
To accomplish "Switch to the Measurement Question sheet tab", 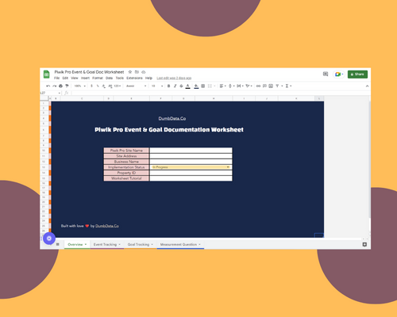I will point(180,244).
